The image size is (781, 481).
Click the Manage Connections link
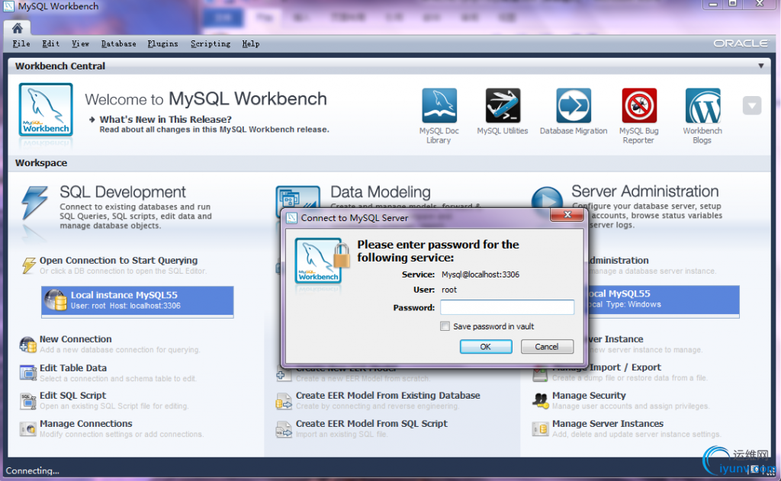86,424
